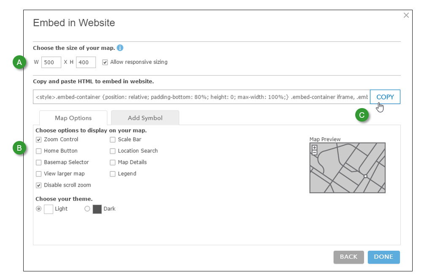This screenshot has height=279, width=427.
Task: Toggle Disable scroll zoom checkbox
Action: coord(39,185)
